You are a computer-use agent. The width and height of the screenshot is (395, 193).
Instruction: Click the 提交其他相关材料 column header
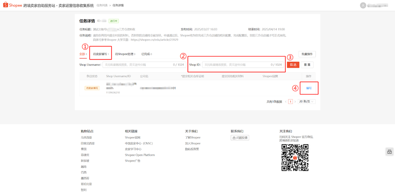coord(232,76)
